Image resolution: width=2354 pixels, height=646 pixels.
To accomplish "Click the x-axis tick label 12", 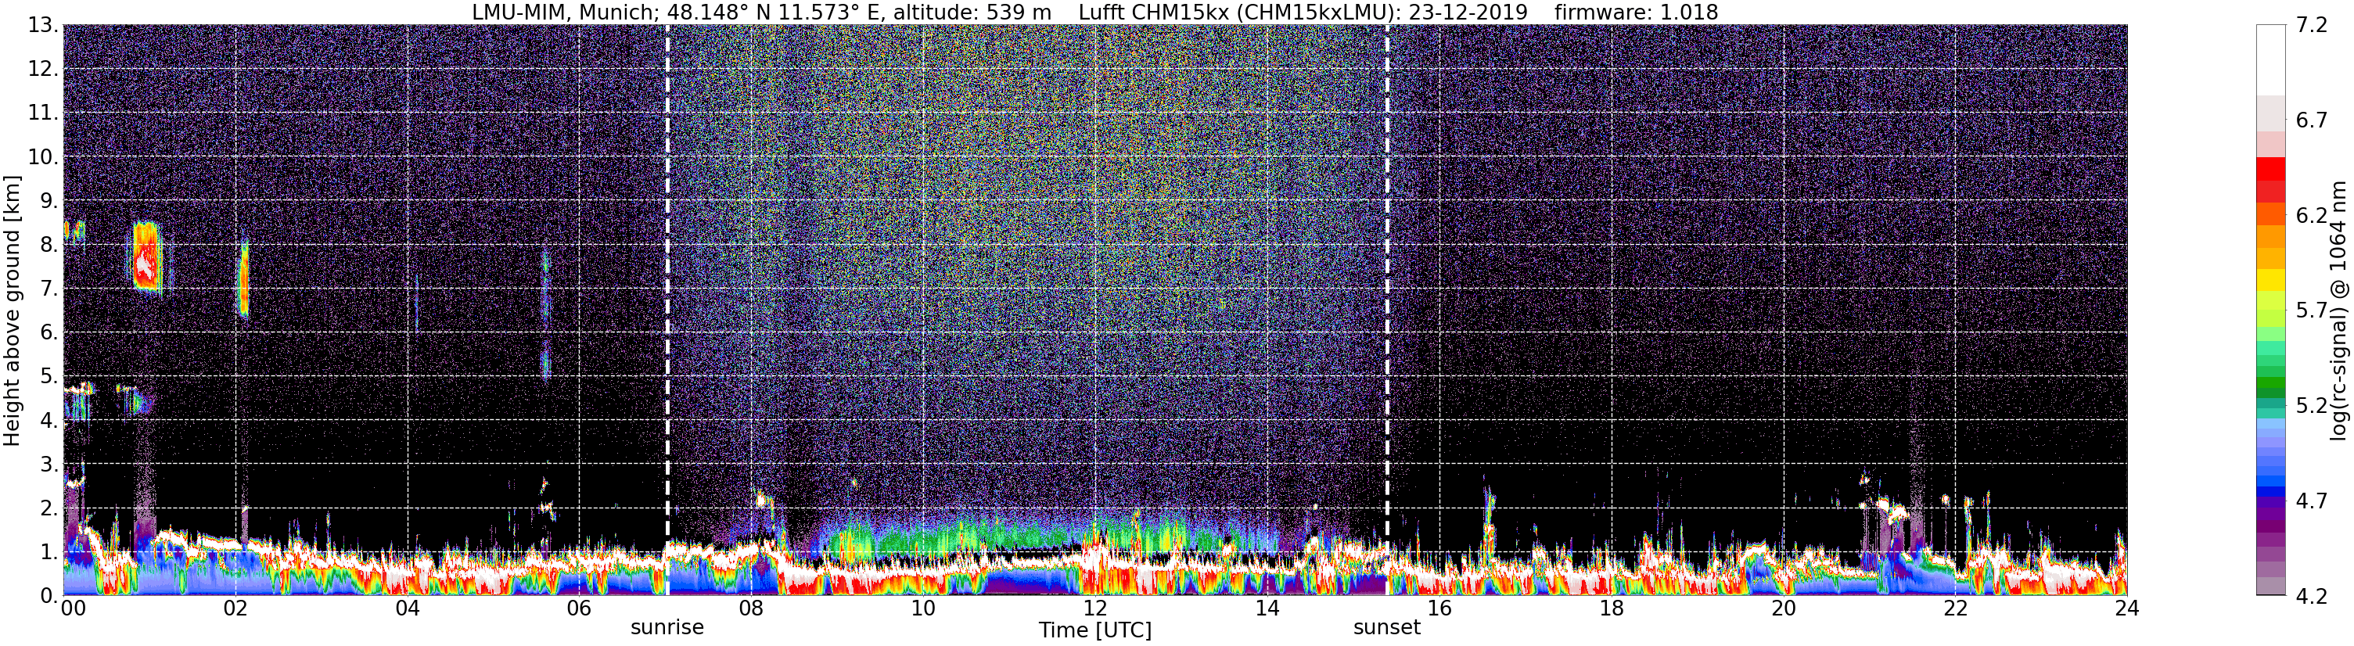I will click(x=1094, y=608).
